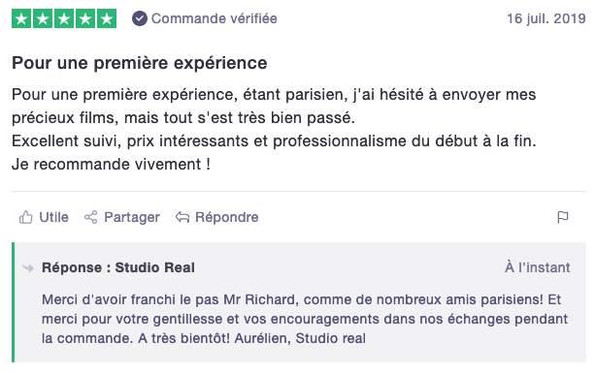Image resolution: width=595 pixels, height=373 pixels.
Task: Click the fifth green rating star
Action: point(107,18)
